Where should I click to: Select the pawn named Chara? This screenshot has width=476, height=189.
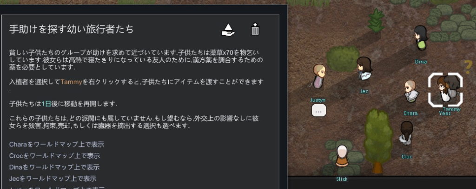410,91
